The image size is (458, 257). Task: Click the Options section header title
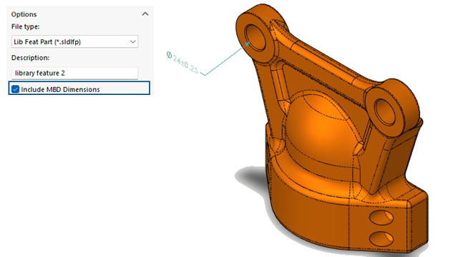pos(24,14)
